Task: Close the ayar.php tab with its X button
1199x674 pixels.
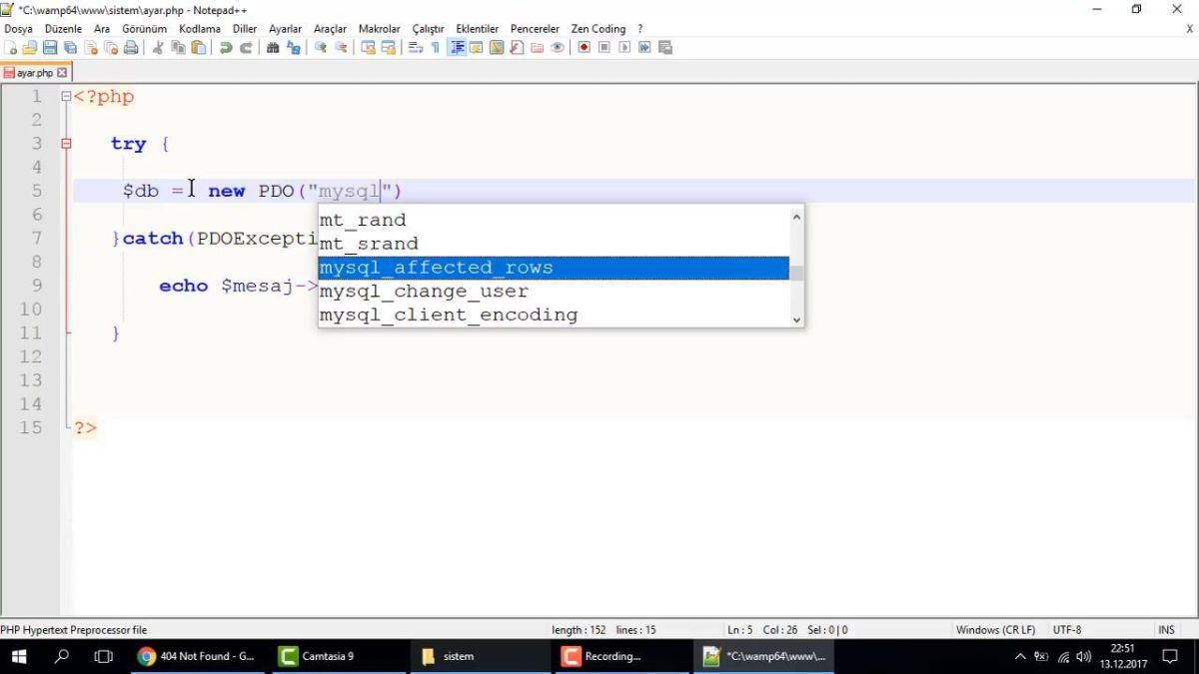Action: [62, 73]
